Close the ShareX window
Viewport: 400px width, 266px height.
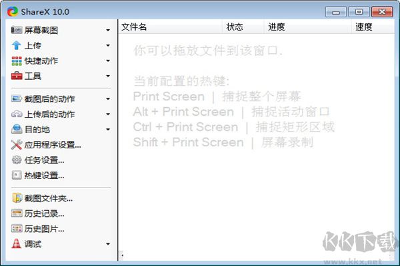point(382,12)
